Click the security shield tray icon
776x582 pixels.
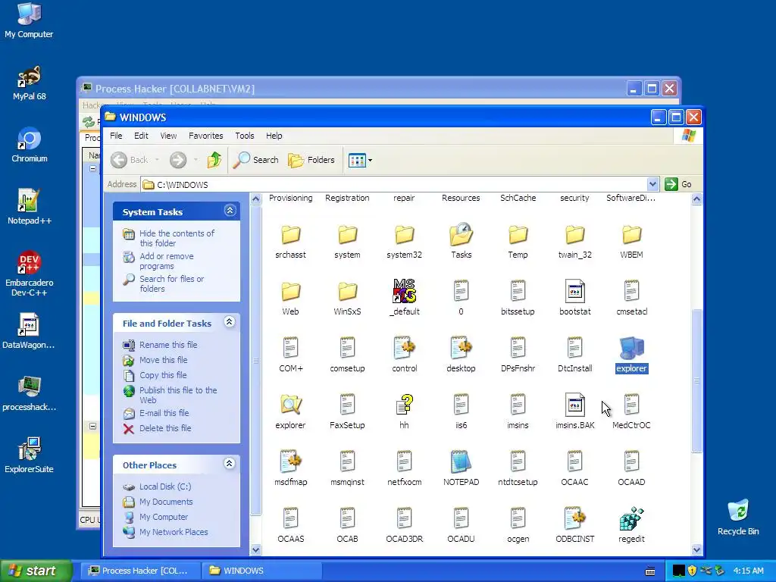point(692,571)
